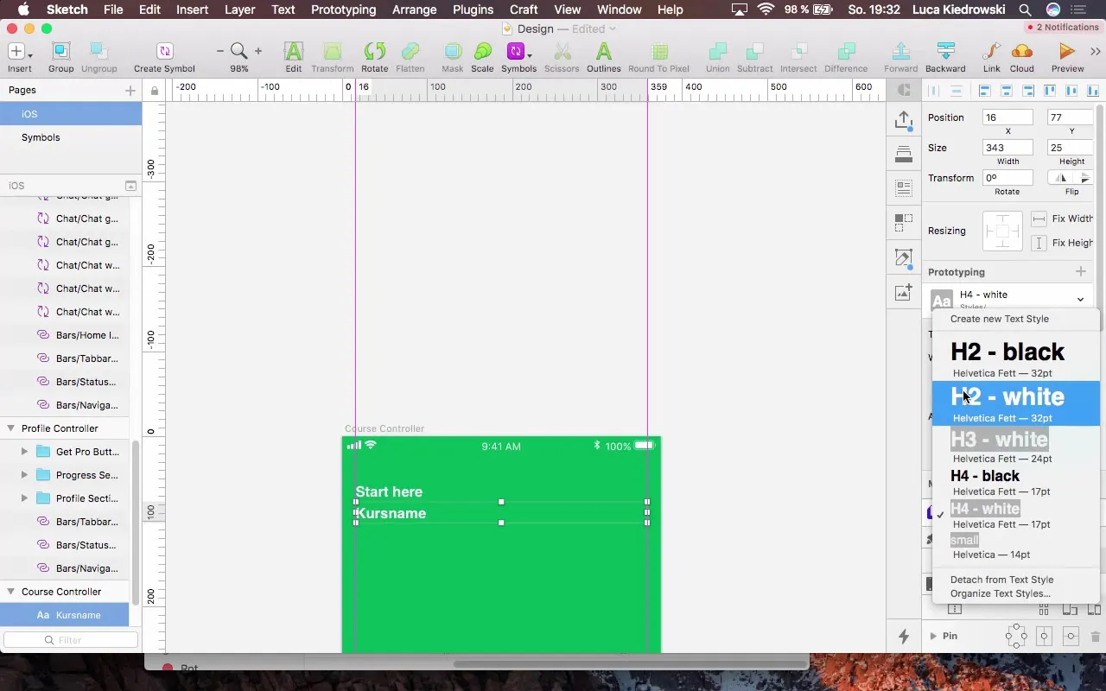Open macOS Spotlight search
The height and width of the screenshot is (691, 1106).
coord(1025,10)
